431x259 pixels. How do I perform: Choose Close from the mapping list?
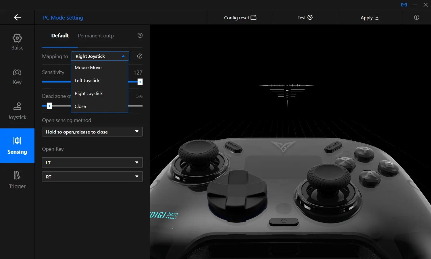[99, 106]
